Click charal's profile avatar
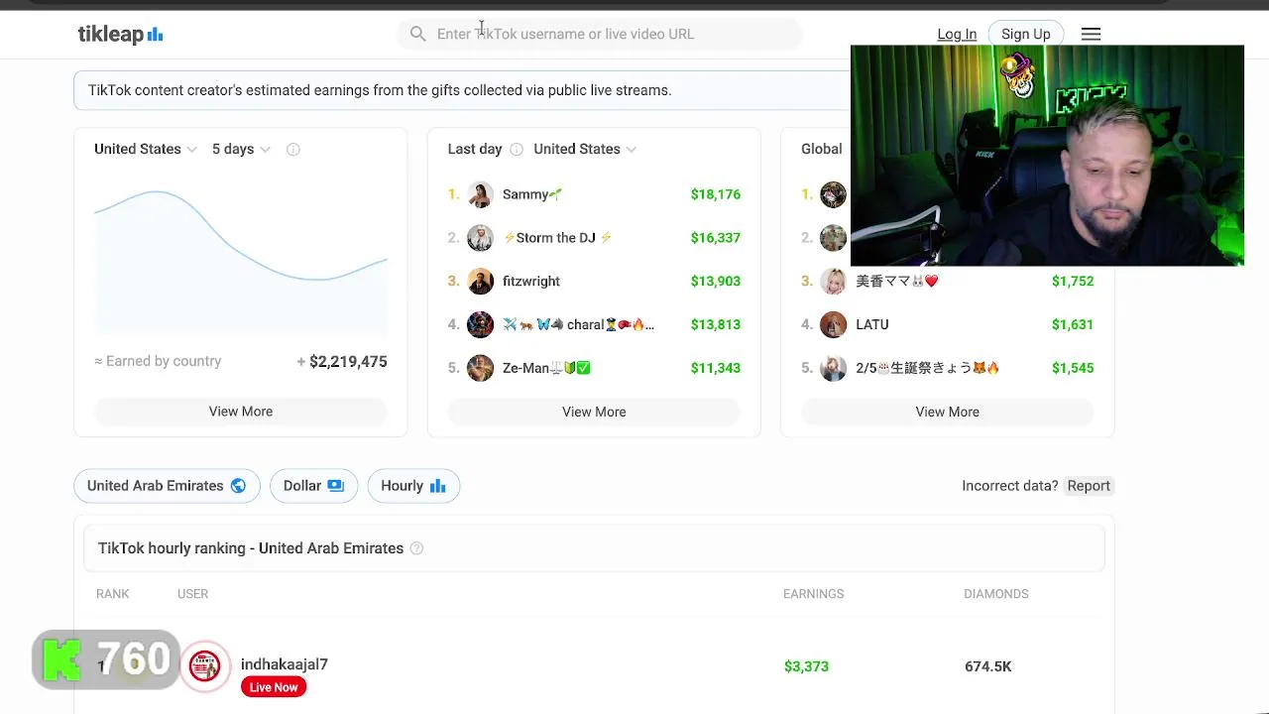 (480, 324)
